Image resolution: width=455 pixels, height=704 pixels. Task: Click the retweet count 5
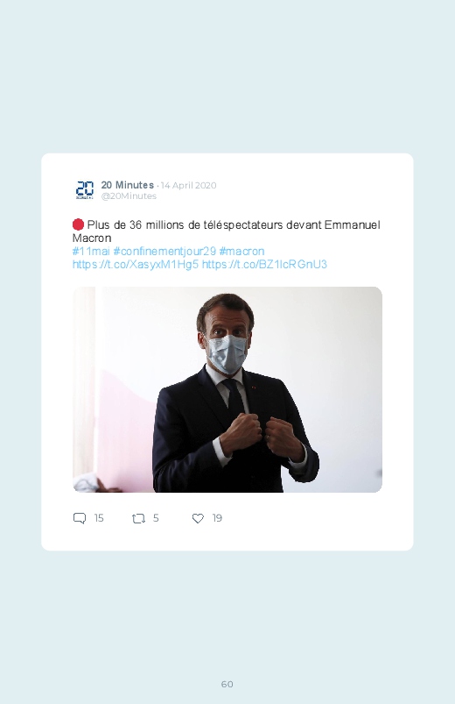pyautogui.click(x=156, y=518)
